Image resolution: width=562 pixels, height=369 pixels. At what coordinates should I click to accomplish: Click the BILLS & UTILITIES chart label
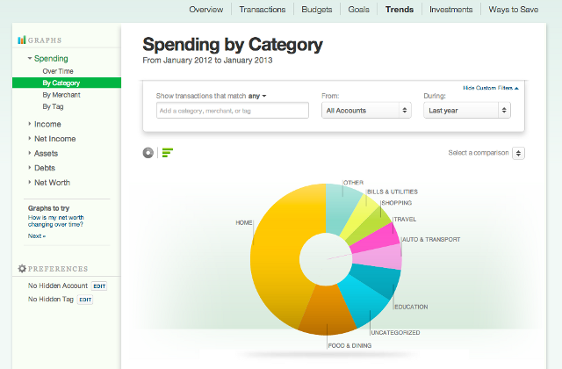pos(393,192)
